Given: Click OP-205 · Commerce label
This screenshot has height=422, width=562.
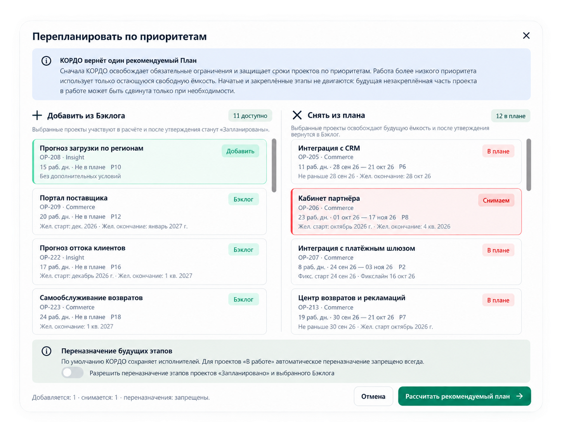Looking at the screenshot, I should point(326,157).
